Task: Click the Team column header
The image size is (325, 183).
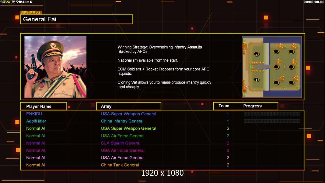Action: tap(224, 106)
